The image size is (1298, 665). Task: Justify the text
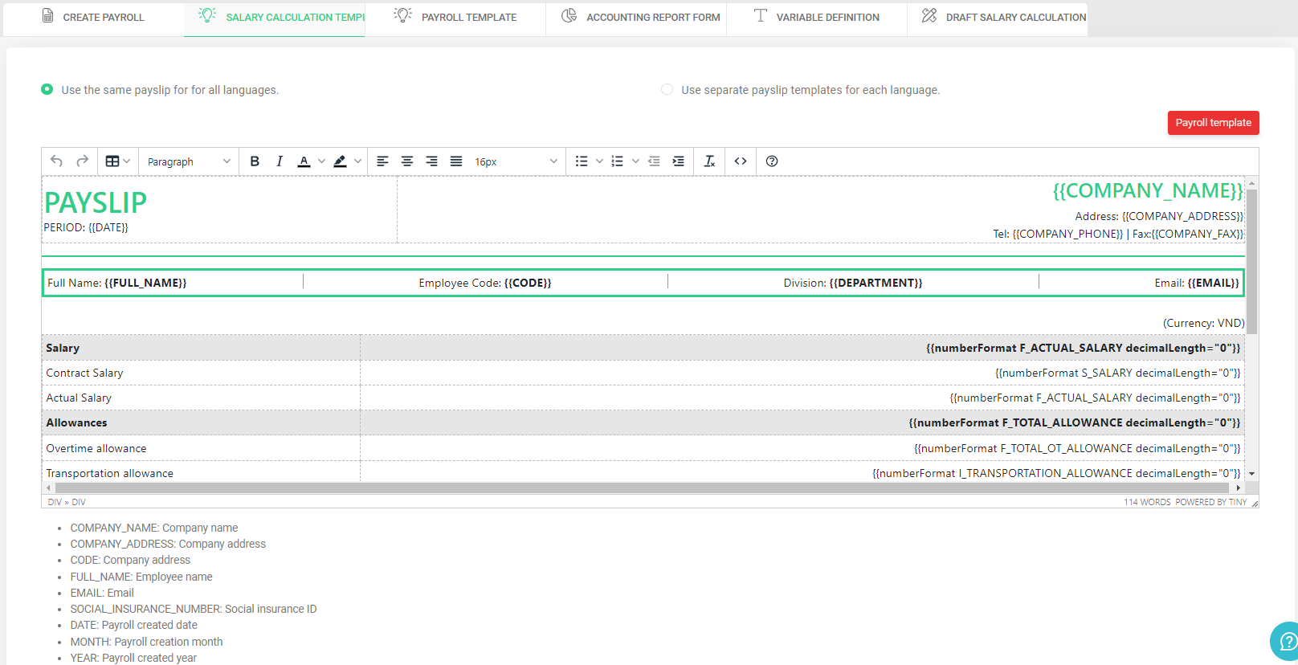[x=456, y=161]
